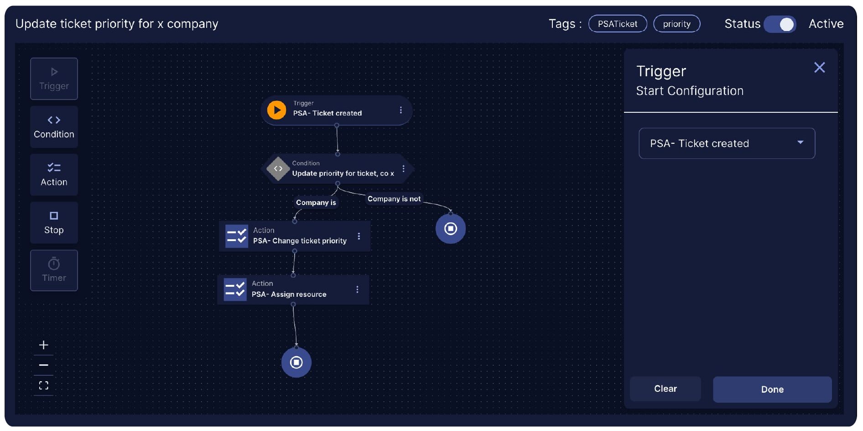Open options menu of the Condition node

click(403, 168)
